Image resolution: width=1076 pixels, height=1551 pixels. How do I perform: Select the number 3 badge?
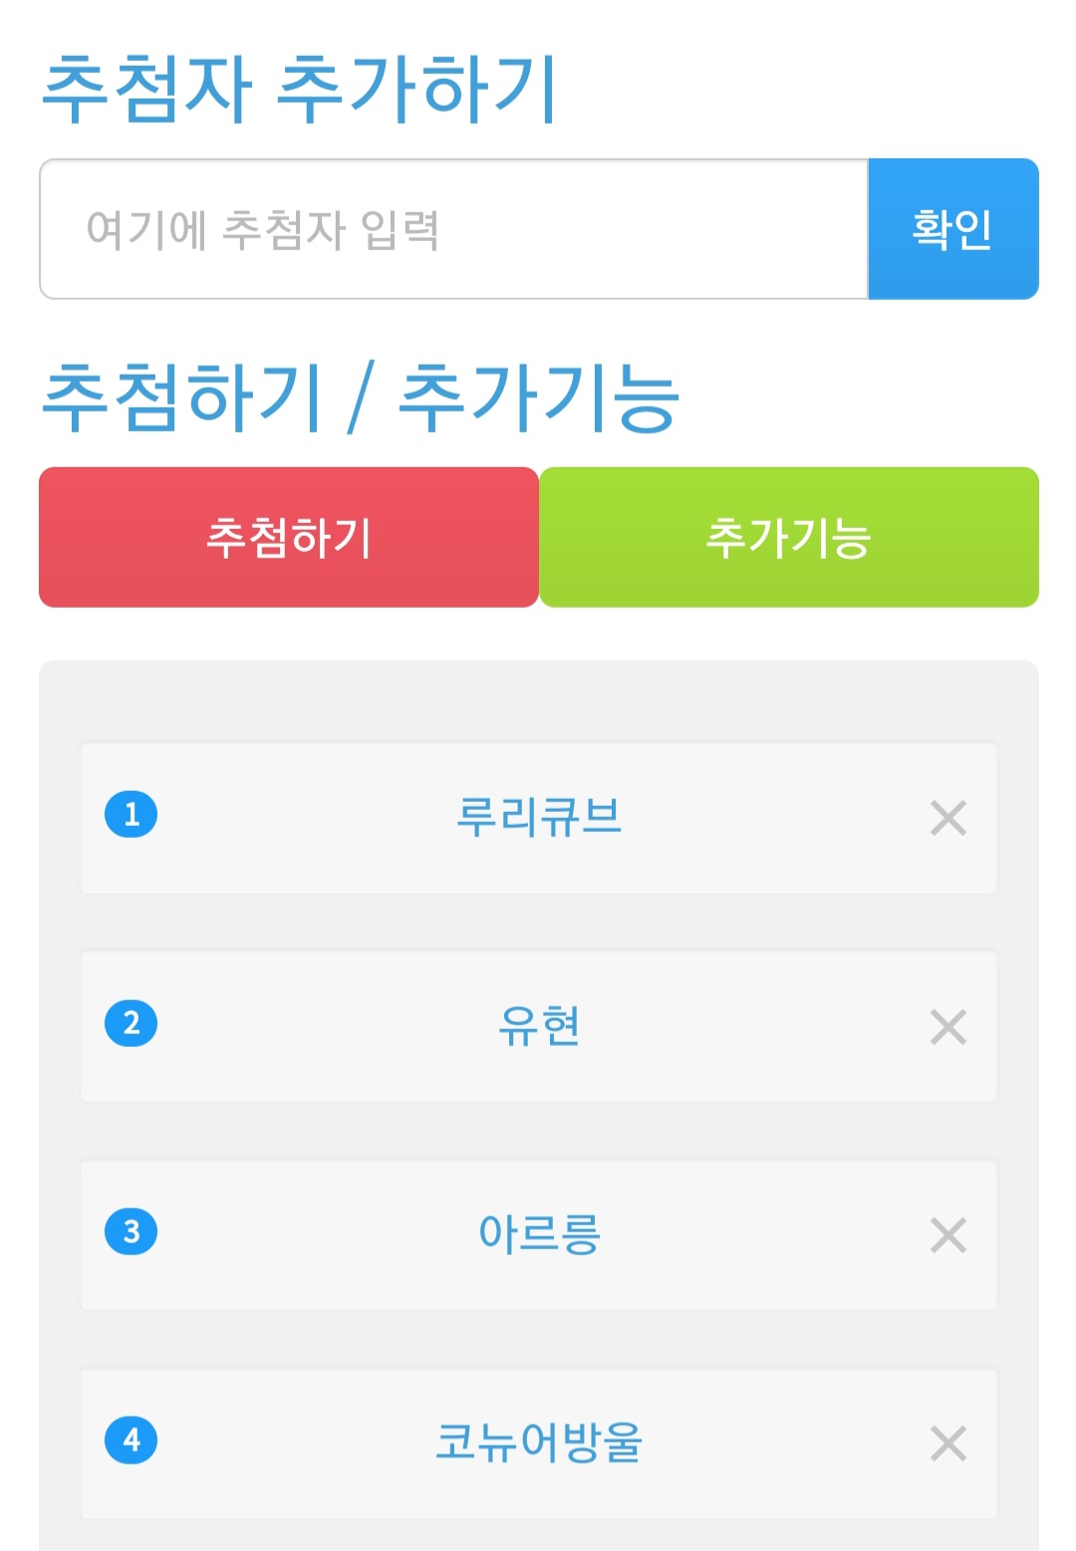pos(132,1231)
